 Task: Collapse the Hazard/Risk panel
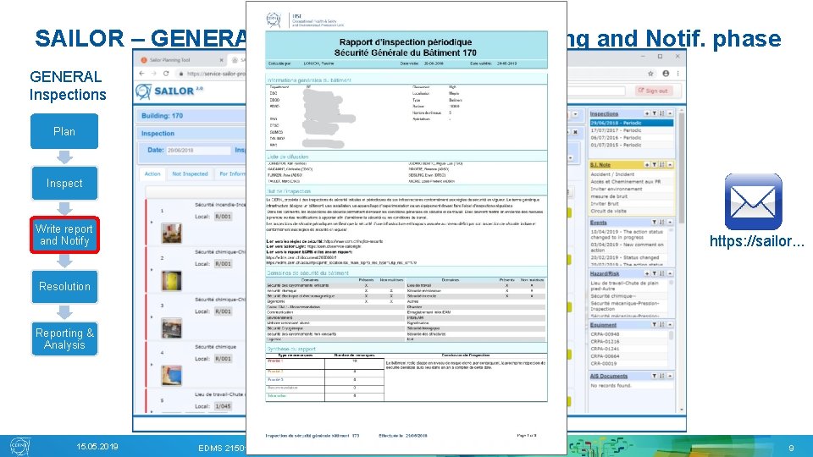pyautogui.click(x=670, y=273)
